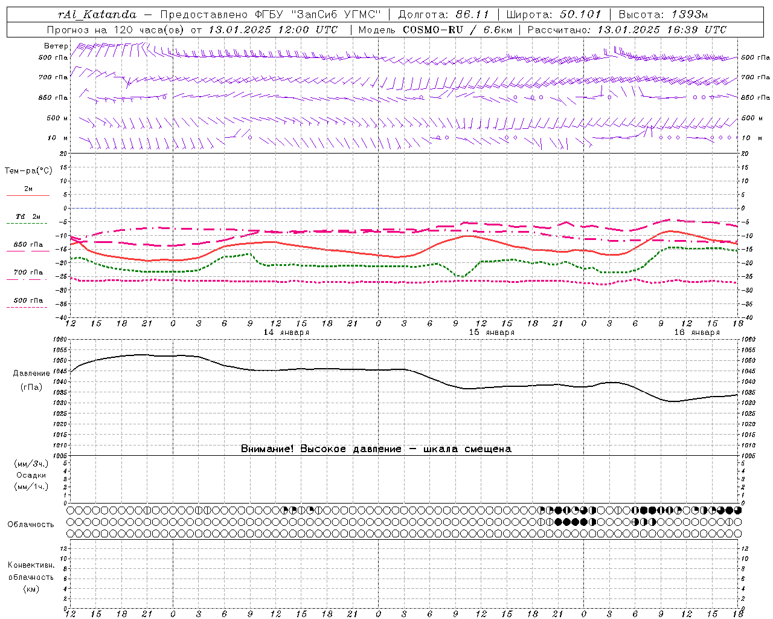
Task: Click the forecast text Прогноз на 120 часа(ов)
Action: coord(115,30)
